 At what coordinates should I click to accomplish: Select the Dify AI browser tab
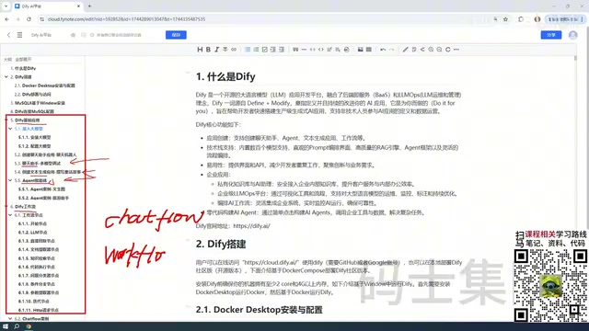click(x=47, y=6)
